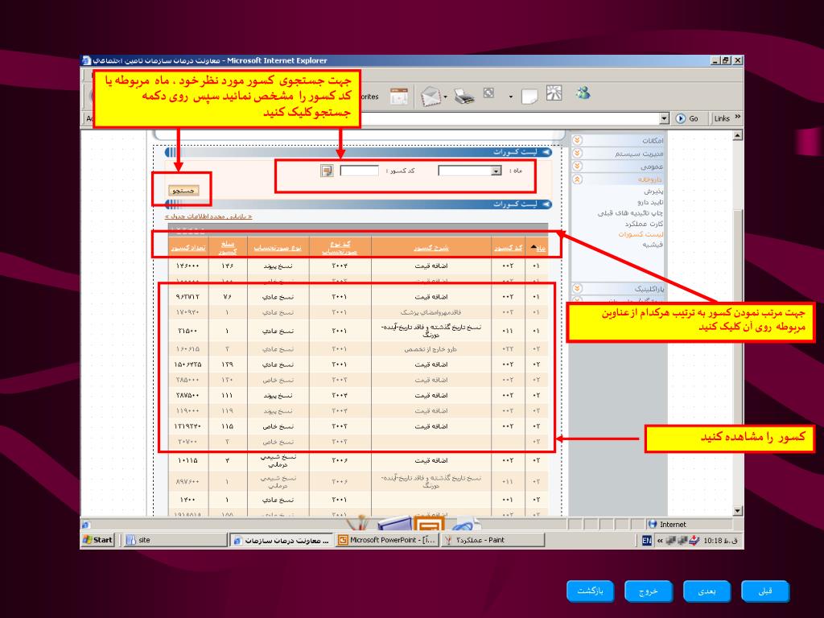Click the taskbar clock showing 10:18

coord(720,540)
